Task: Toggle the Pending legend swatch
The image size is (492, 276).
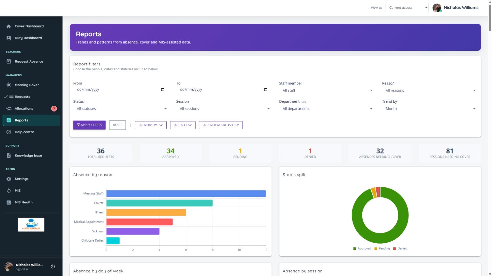Action: click(x=376, y=249)
